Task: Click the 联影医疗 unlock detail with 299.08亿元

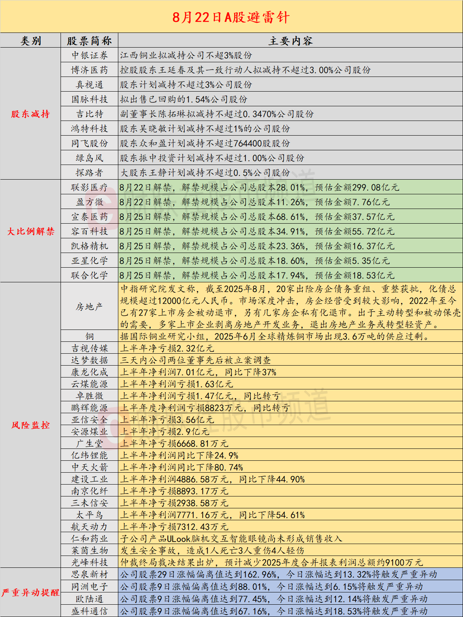Action: [x=290, y=187]
